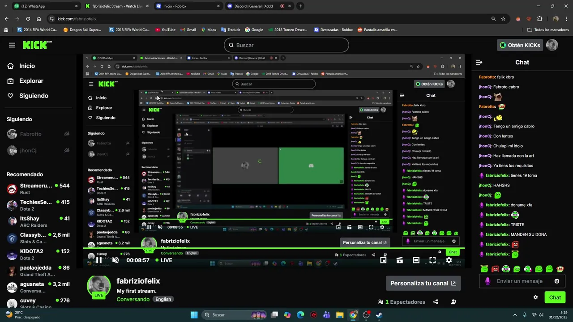This screenshot has height=322, width=573.
Task: Close the Inicio - Roblox tab
Action: 218,6
